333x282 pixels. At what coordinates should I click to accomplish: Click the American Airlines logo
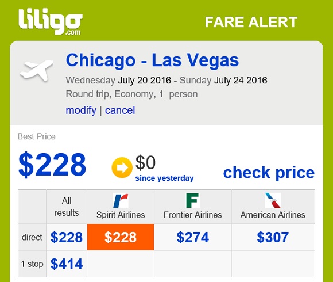(x=273, y=200)
